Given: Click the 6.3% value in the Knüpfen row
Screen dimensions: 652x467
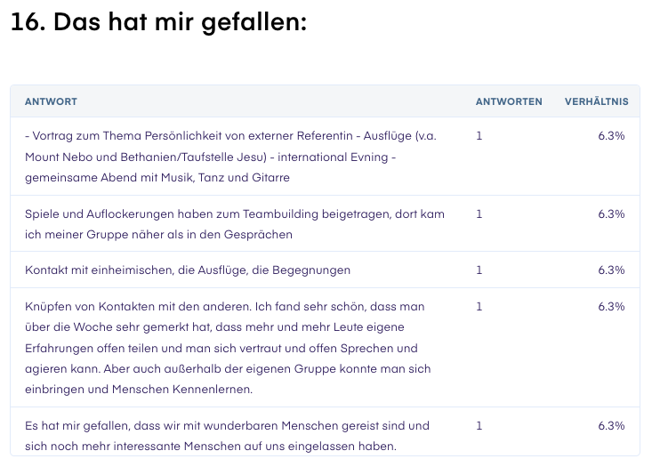Looking at the screenshot, I should tap(611, 307).
